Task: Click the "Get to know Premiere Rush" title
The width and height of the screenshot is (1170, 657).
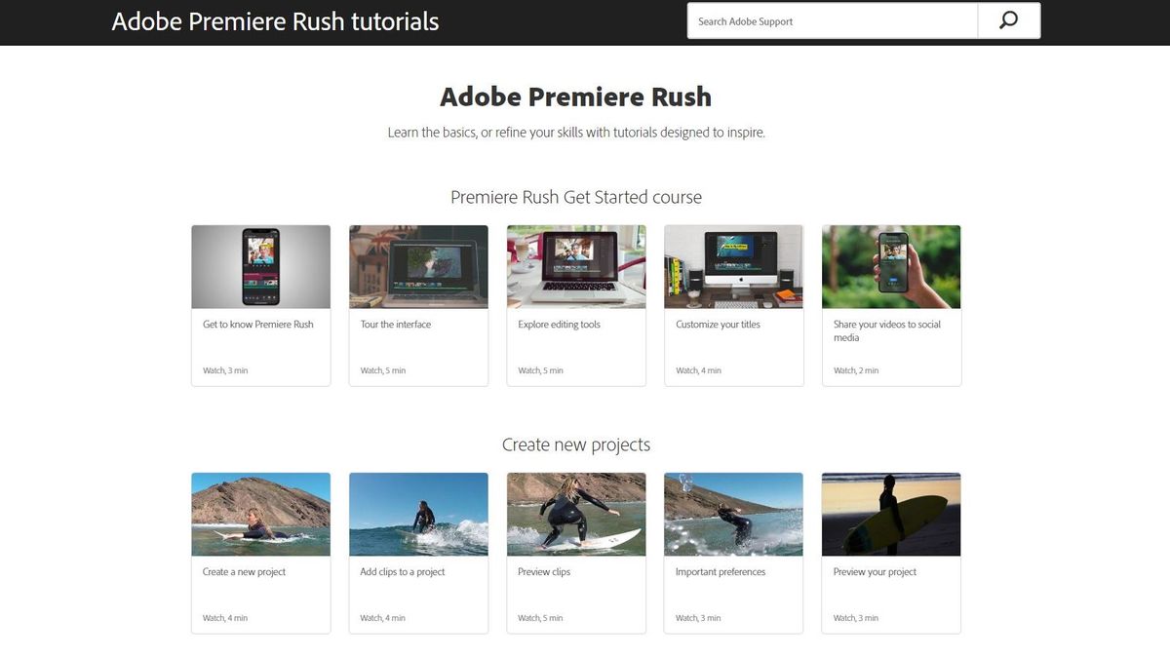Action: coord(258,325)
